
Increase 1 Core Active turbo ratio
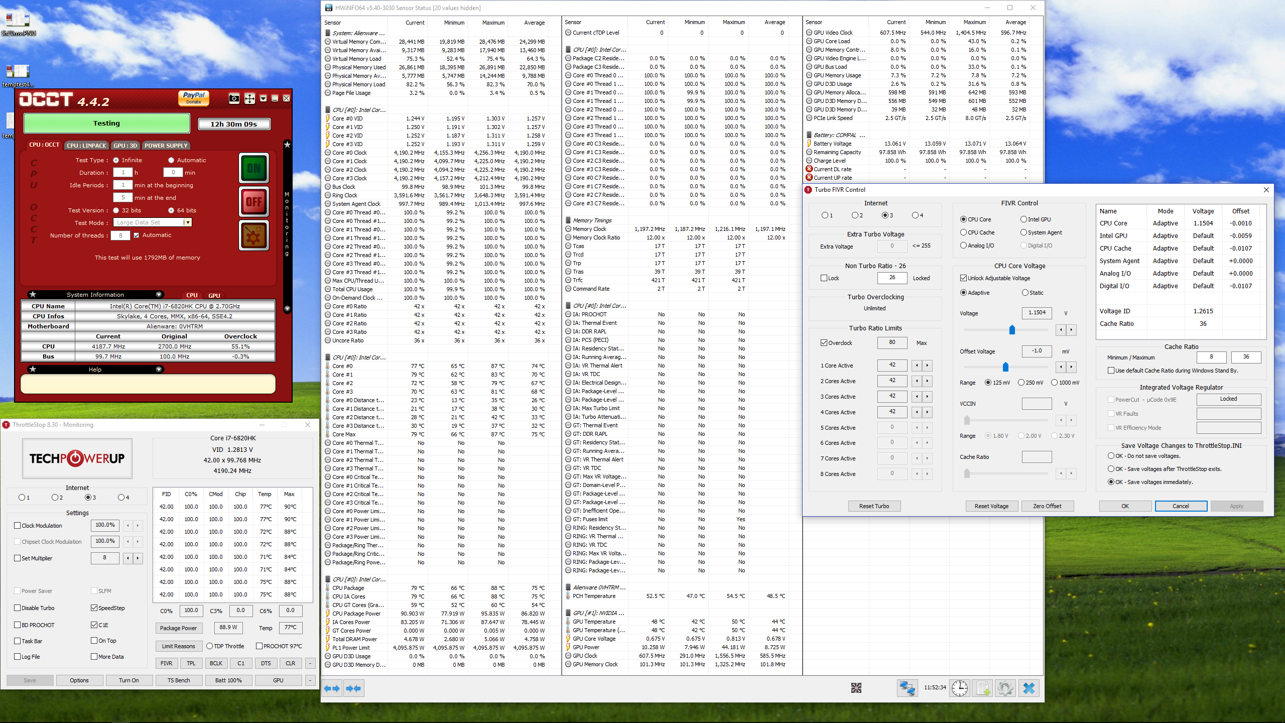[x=927, y=366]
